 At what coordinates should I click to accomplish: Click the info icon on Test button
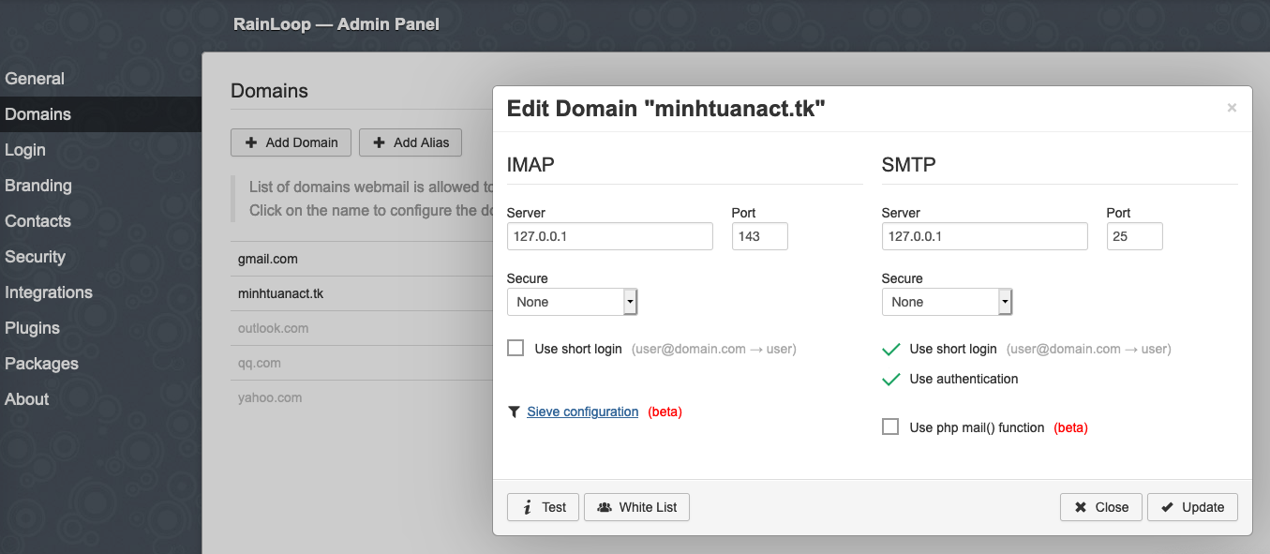526,507
